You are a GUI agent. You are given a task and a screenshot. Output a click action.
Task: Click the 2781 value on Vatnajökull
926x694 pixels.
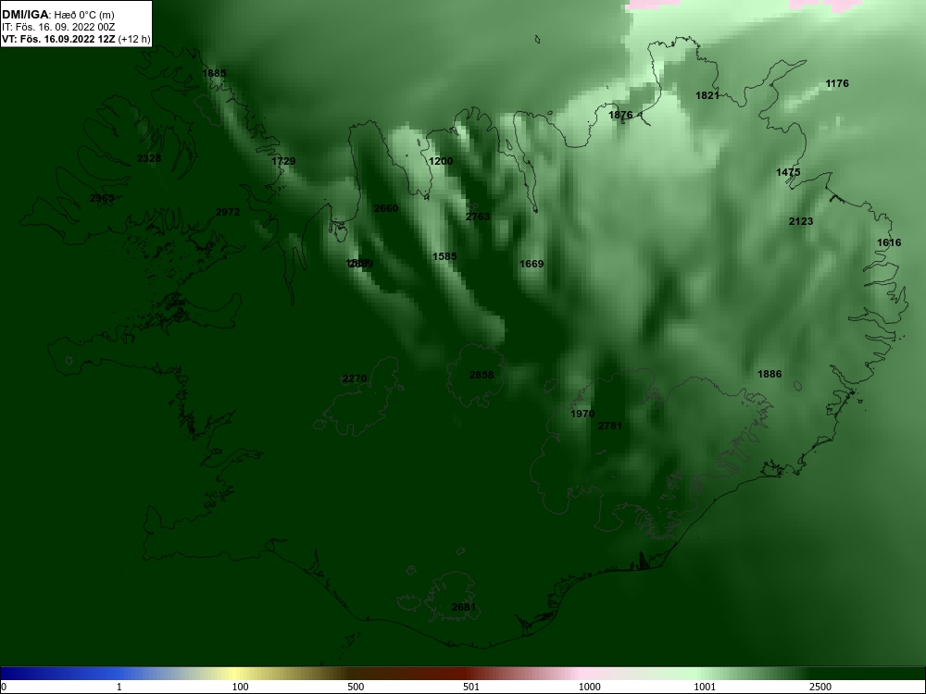pyautogui.click(x=610, y=426)
